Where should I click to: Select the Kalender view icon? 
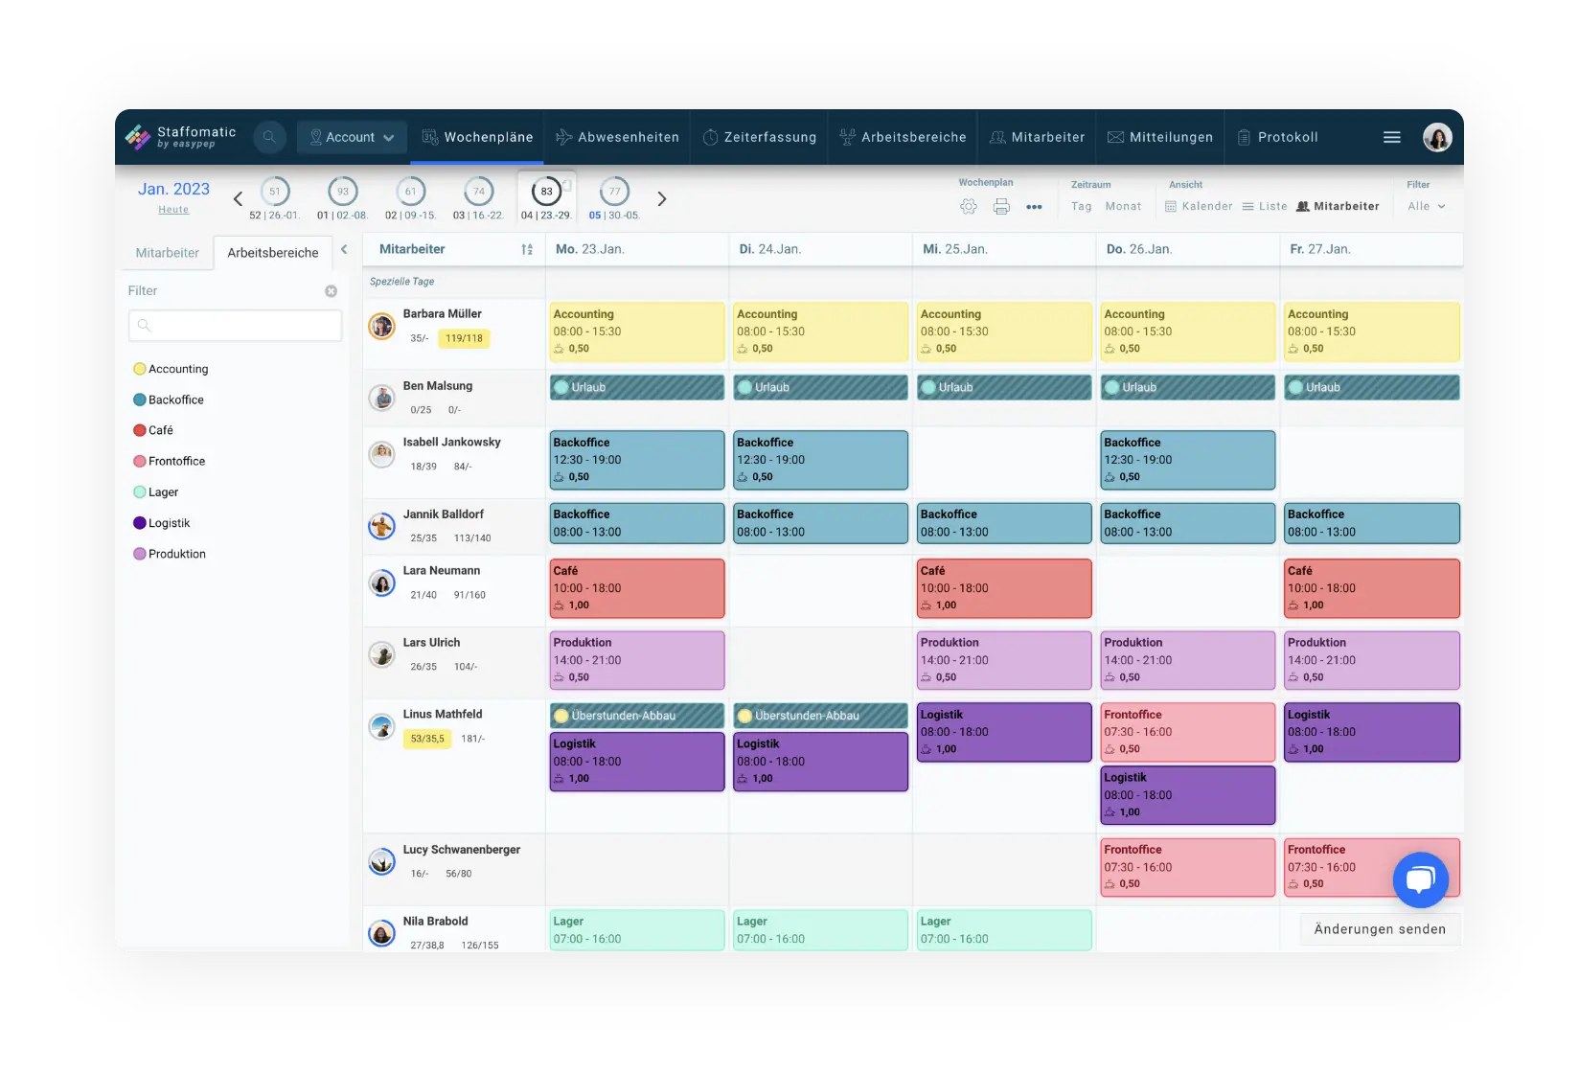[x=1199, y=206]
